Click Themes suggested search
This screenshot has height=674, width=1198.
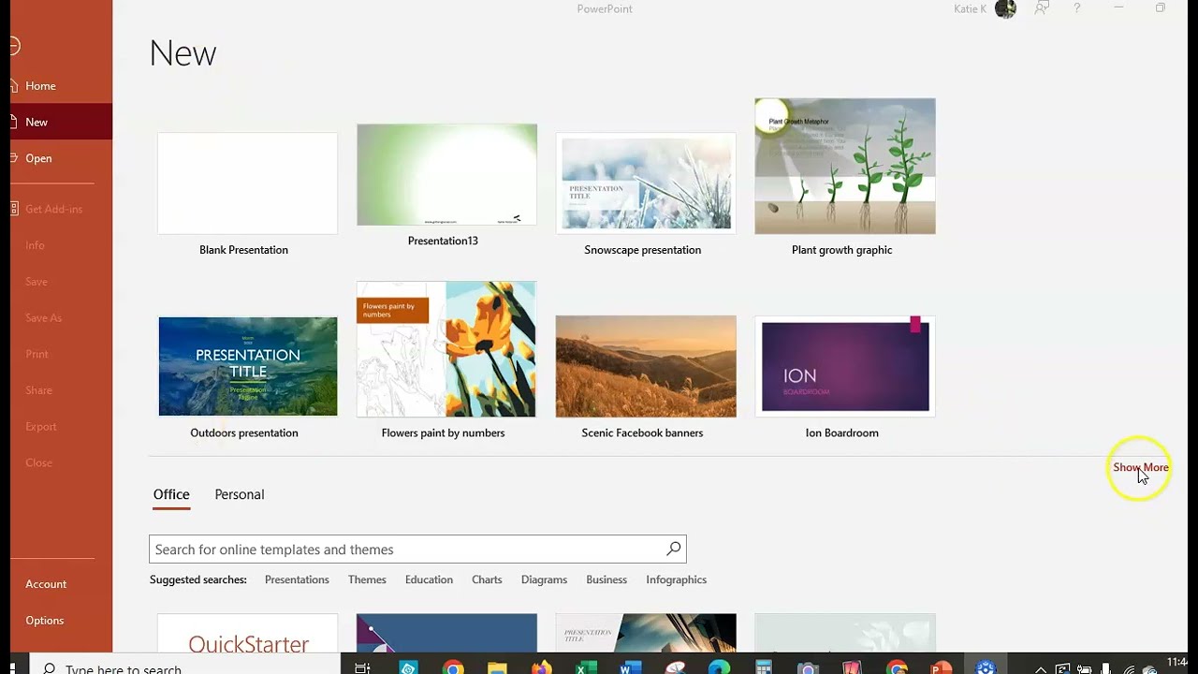tap(367, 579)
